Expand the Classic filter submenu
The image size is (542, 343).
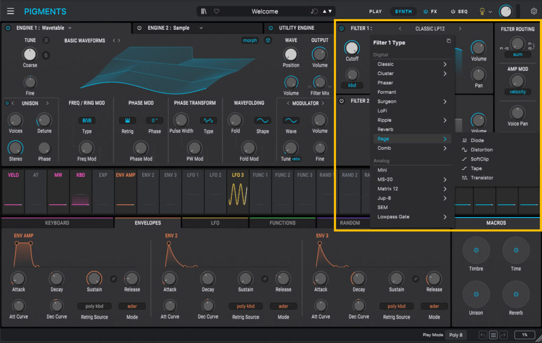(411, 64)
